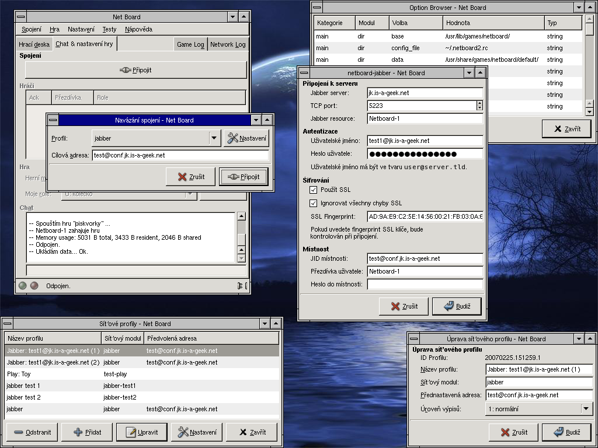The image size is (598, 448).
Task: Switch to the Game Log tab
Action: [190, 44]
